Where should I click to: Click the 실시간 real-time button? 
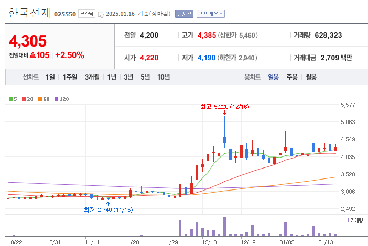[x=184, y=14]
